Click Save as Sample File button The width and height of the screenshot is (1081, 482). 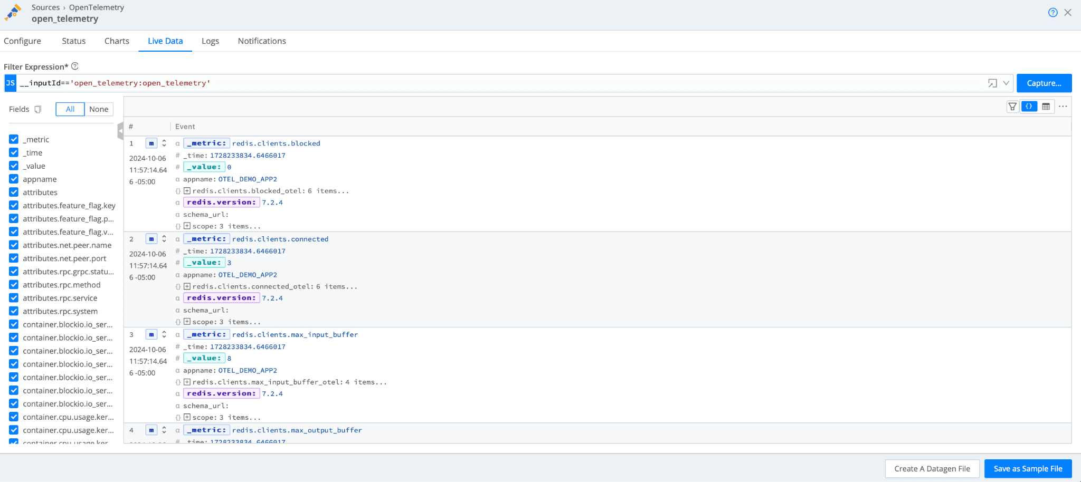[x=1028, y=469]
